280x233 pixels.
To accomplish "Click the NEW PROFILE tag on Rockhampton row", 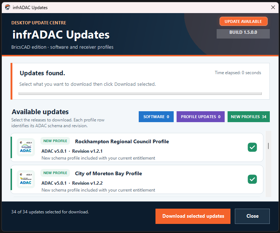I will tap(55, 141).
